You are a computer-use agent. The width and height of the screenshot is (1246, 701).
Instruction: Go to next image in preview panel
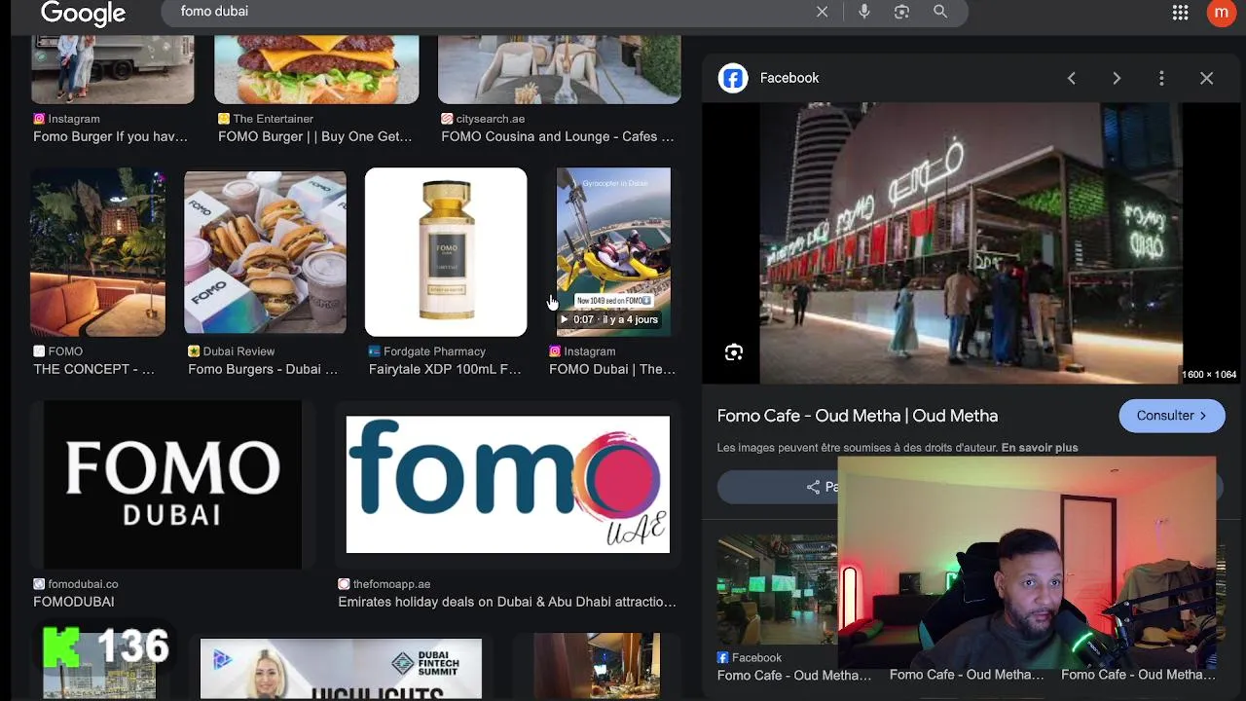pos(1117,78)
